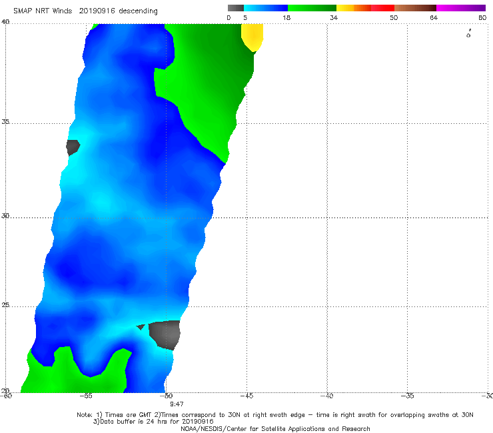Click the NOAA/NESDIS credit line
This screenshot has height=433, width=493.
point(275,428)
